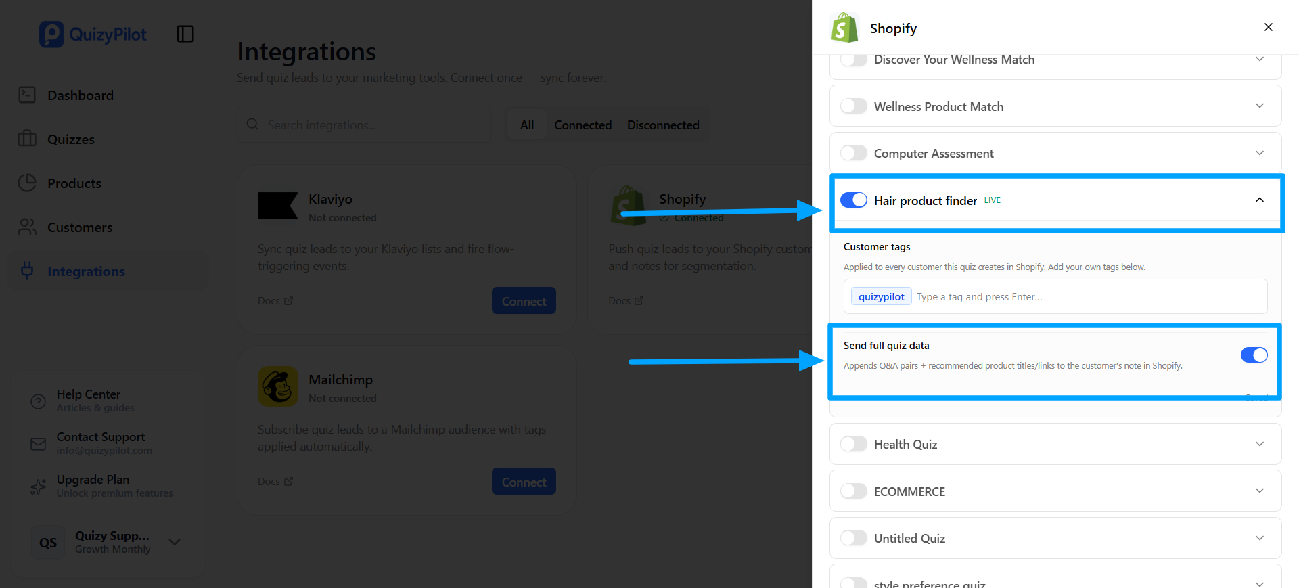The height and width of the screenshot is (588, 1299).
Task: Expand the style preference quiz row
Action: tap(1260, 583)
